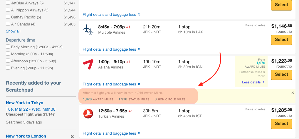
Task: Toggle the Evening departure time filter
Action: tap(8, 68)
